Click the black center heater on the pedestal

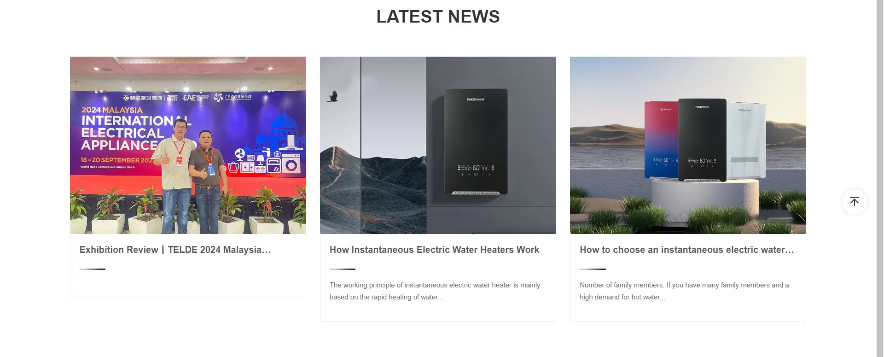[x=702, y=140]
